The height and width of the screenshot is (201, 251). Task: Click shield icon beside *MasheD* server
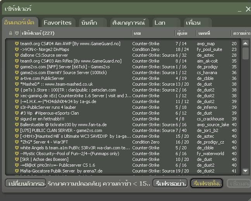tap(17, 84)
